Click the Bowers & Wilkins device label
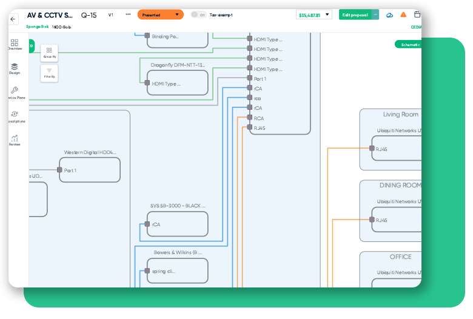 pos(178,252)
